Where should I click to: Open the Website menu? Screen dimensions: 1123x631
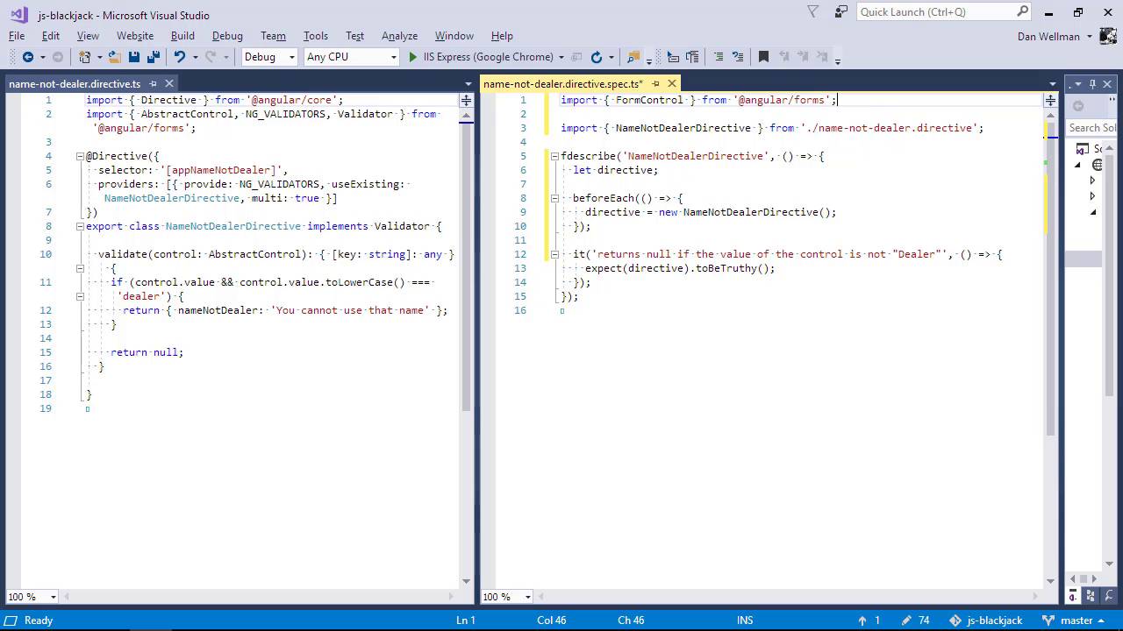(x=135, y=36)
